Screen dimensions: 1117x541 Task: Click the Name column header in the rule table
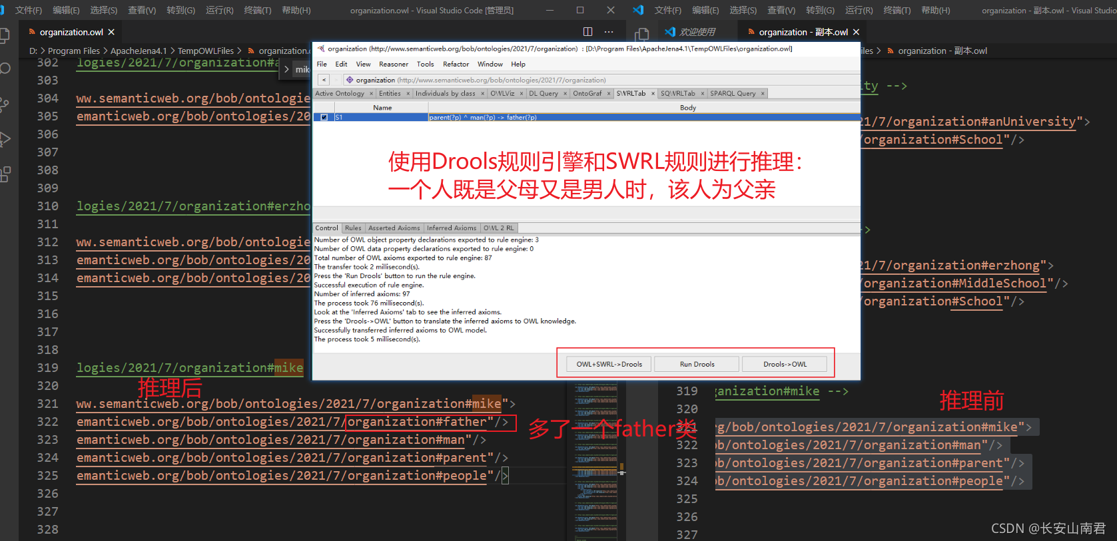382,108
